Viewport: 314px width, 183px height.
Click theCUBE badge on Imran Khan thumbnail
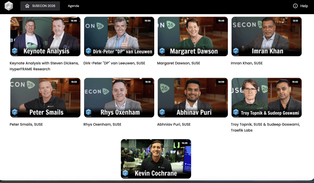tap(236, 51)
